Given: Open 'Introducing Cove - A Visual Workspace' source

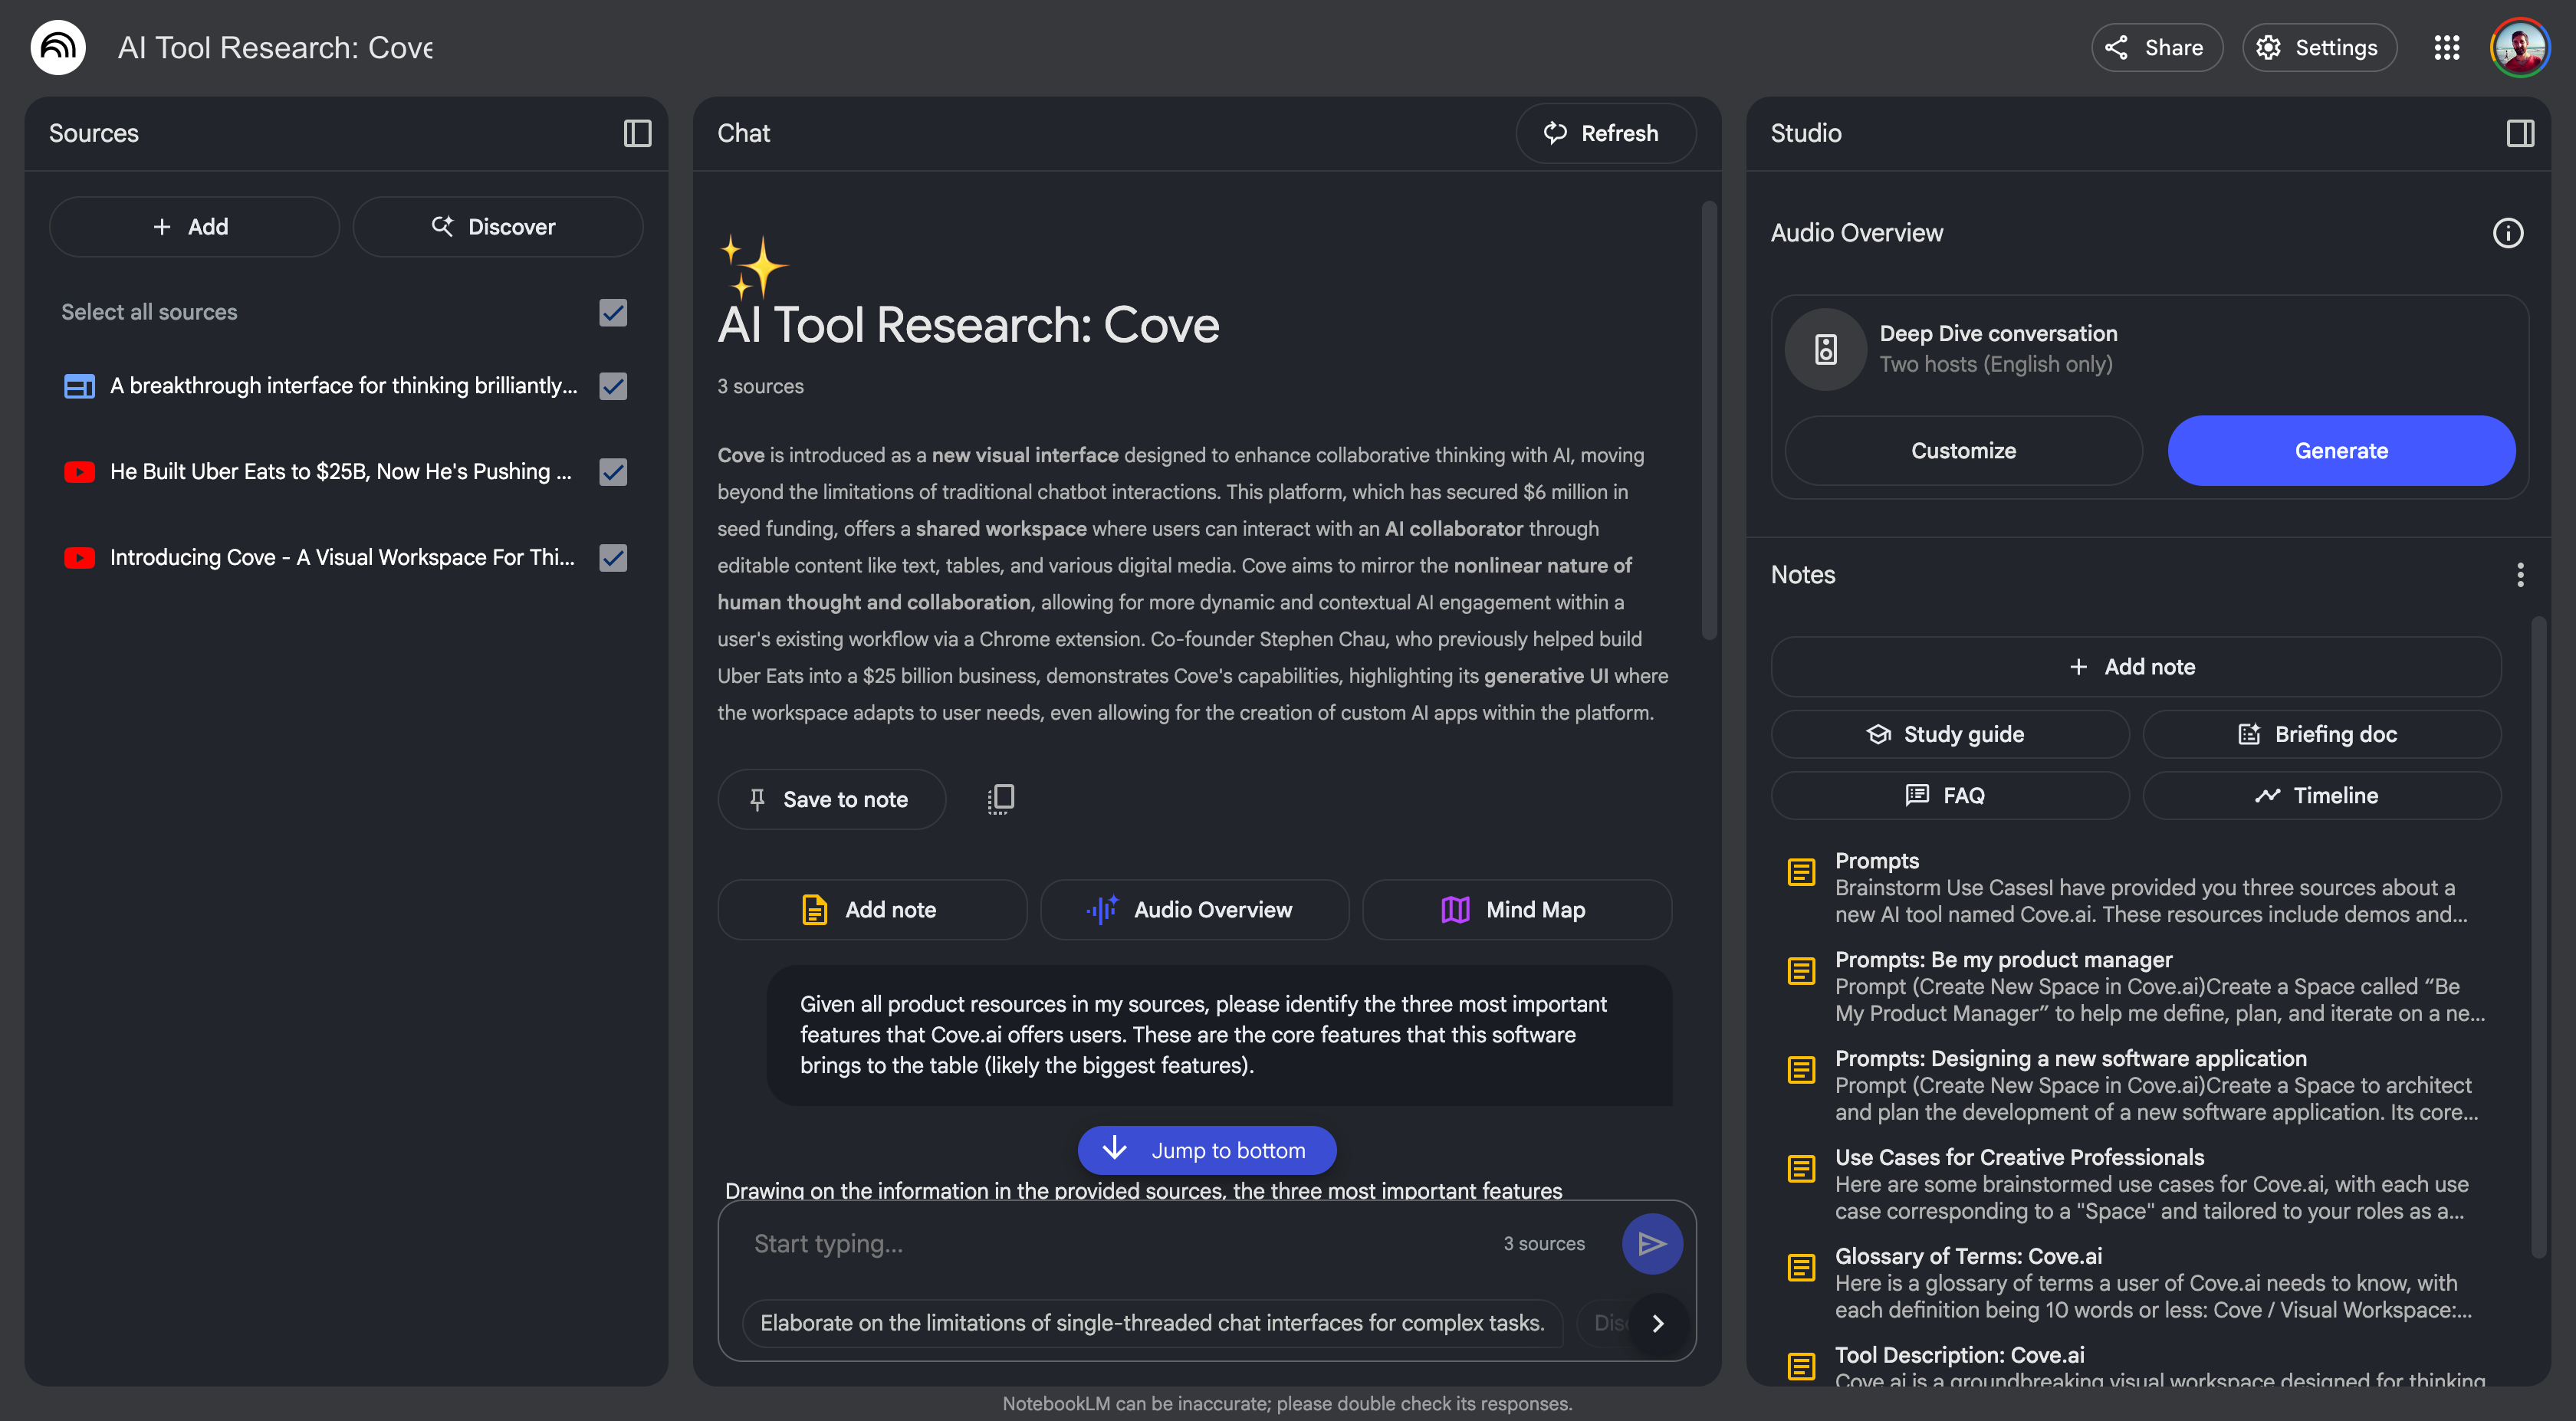Looking at the screenshot, I should [x=342, y=558].
